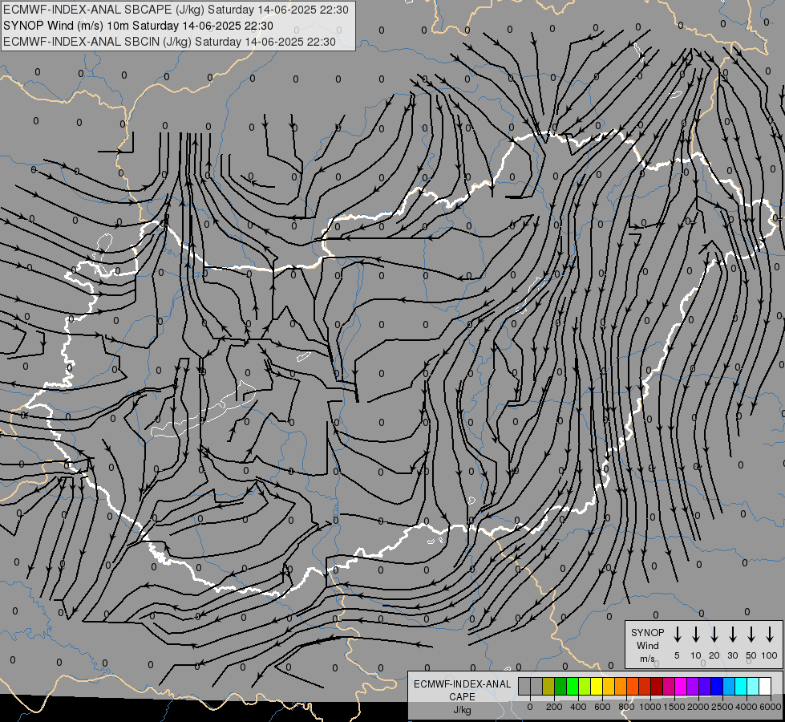This screenshot has width=785, height=722.
Task: Pick the dark red CAPE swatch
Action: (657, 687)
